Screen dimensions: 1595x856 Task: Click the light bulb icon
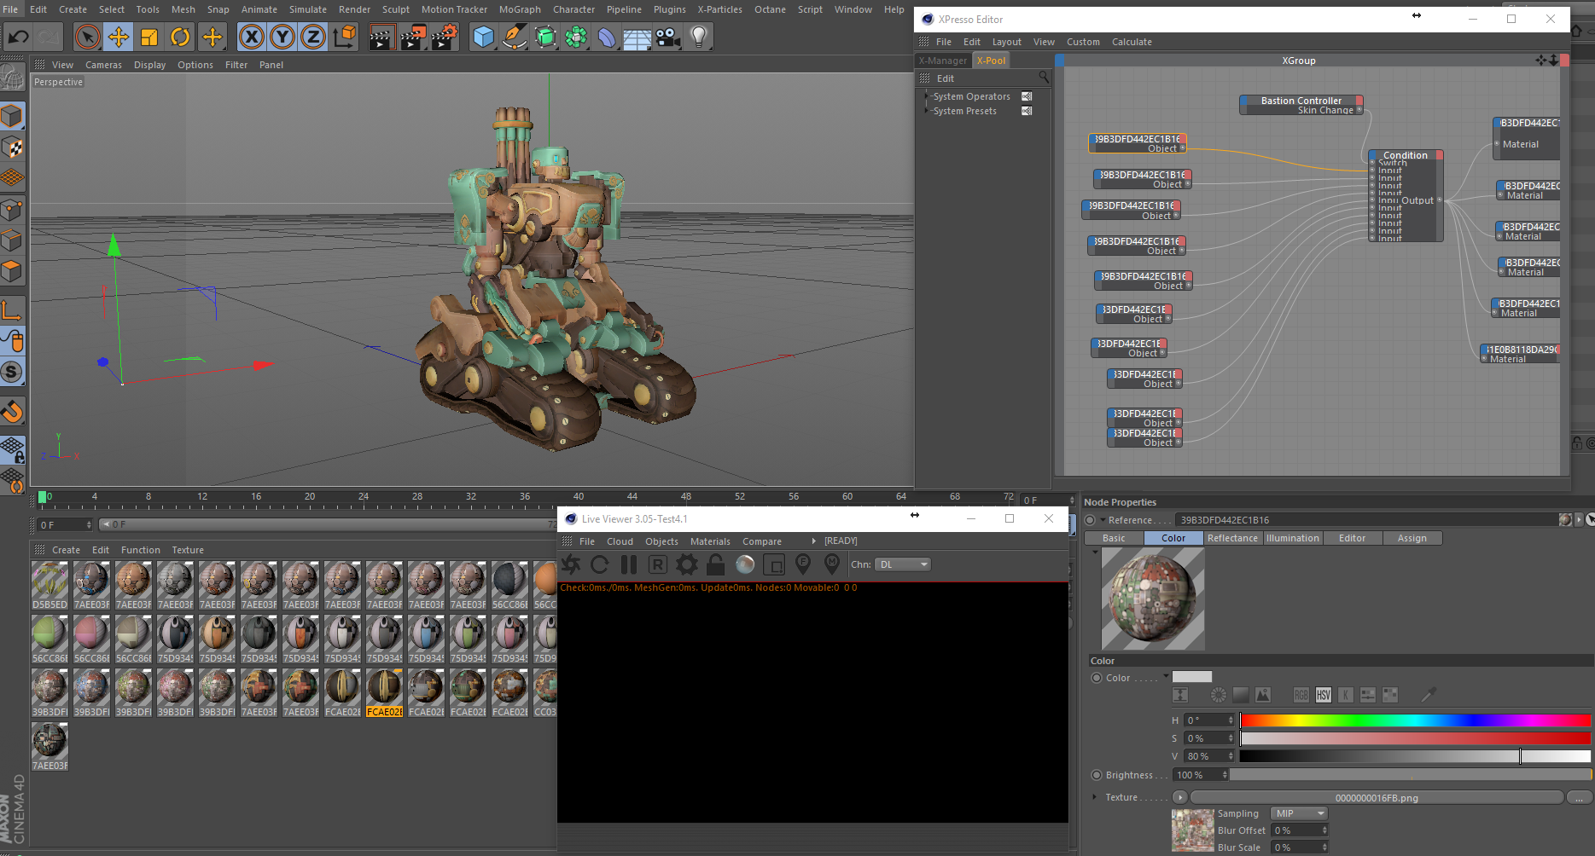(x=699, y=37)
